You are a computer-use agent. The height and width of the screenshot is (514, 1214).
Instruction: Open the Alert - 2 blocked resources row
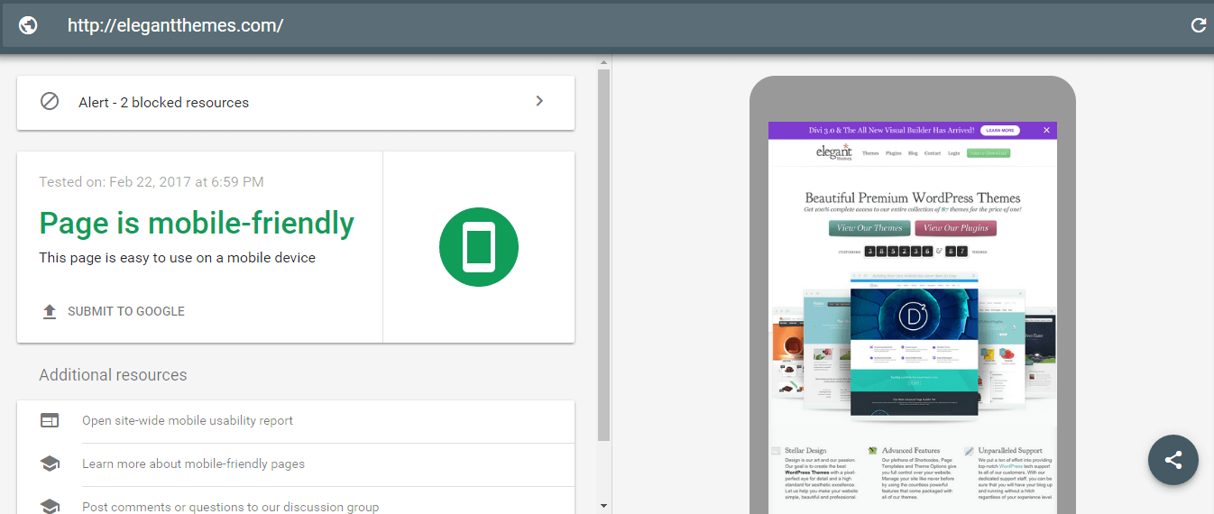pyautogui.click(x=296, y=102)
